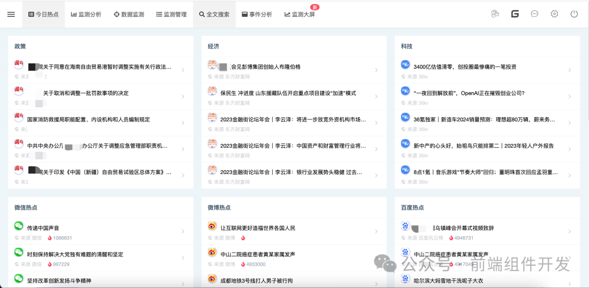Image resolution: width=589 pixels, height=288 pixels.
Task: Open article 关于调整应急管理部职责
Action: pyautogui.click(x=97, y=146)
